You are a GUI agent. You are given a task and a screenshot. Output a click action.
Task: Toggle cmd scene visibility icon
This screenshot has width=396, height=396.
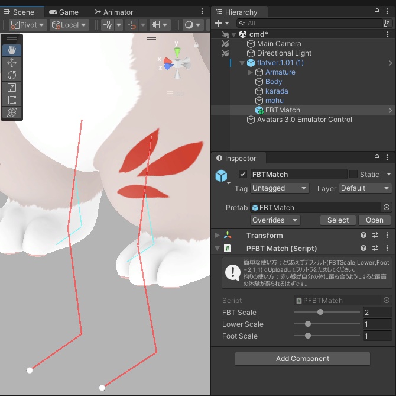tap(225, 34)
